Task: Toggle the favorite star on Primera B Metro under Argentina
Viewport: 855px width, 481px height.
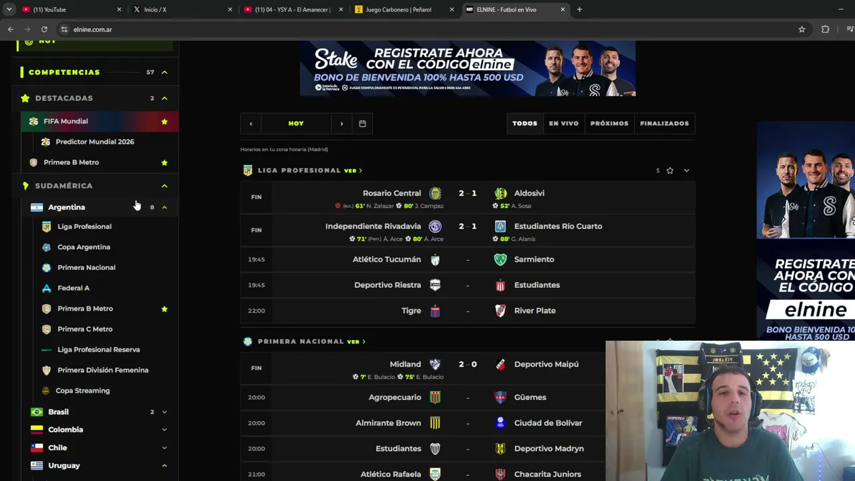Action: click(164, 309)
